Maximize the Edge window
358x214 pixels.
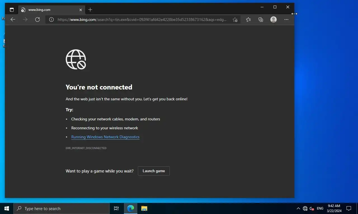pyautogui.click(x=275, y=7)
